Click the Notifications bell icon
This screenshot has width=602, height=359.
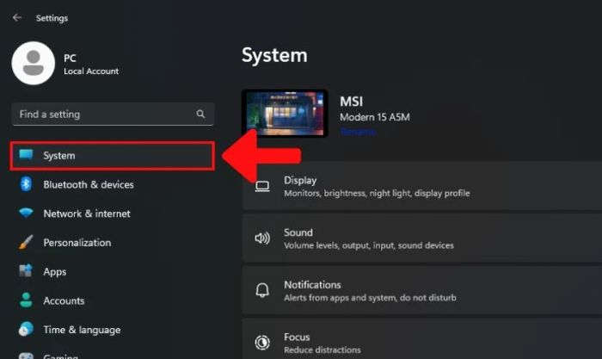(262, 290)
